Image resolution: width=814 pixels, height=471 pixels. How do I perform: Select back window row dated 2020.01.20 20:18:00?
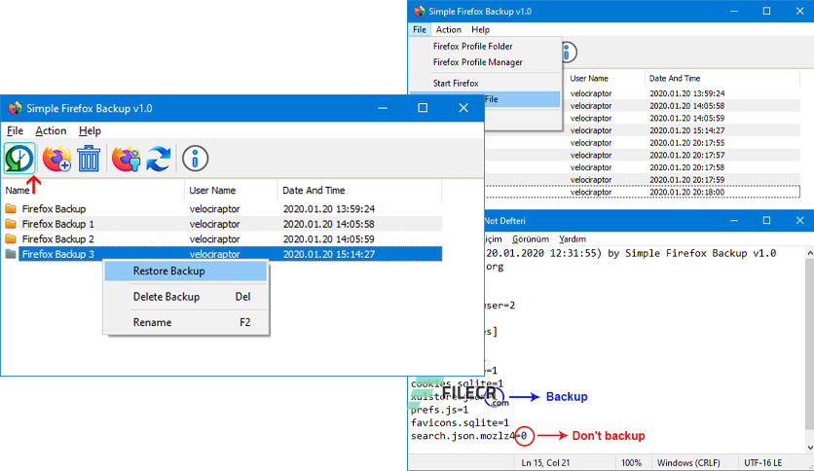point(643,192)
